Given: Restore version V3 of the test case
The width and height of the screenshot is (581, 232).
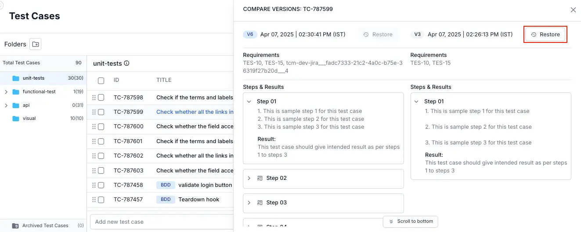Looking at the screenshot, I should coord(545,35).
